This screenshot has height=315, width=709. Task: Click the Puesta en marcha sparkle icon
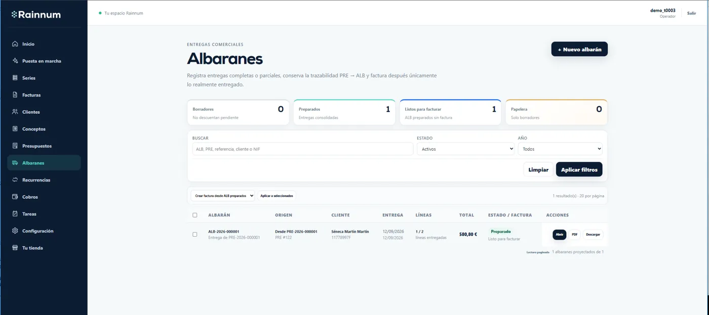15,61
